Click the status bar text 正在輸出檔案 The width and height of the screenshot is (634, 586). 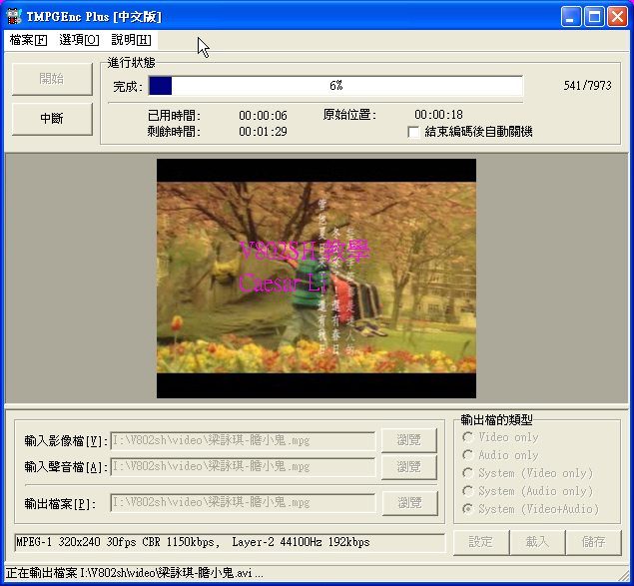click(134, 573)
